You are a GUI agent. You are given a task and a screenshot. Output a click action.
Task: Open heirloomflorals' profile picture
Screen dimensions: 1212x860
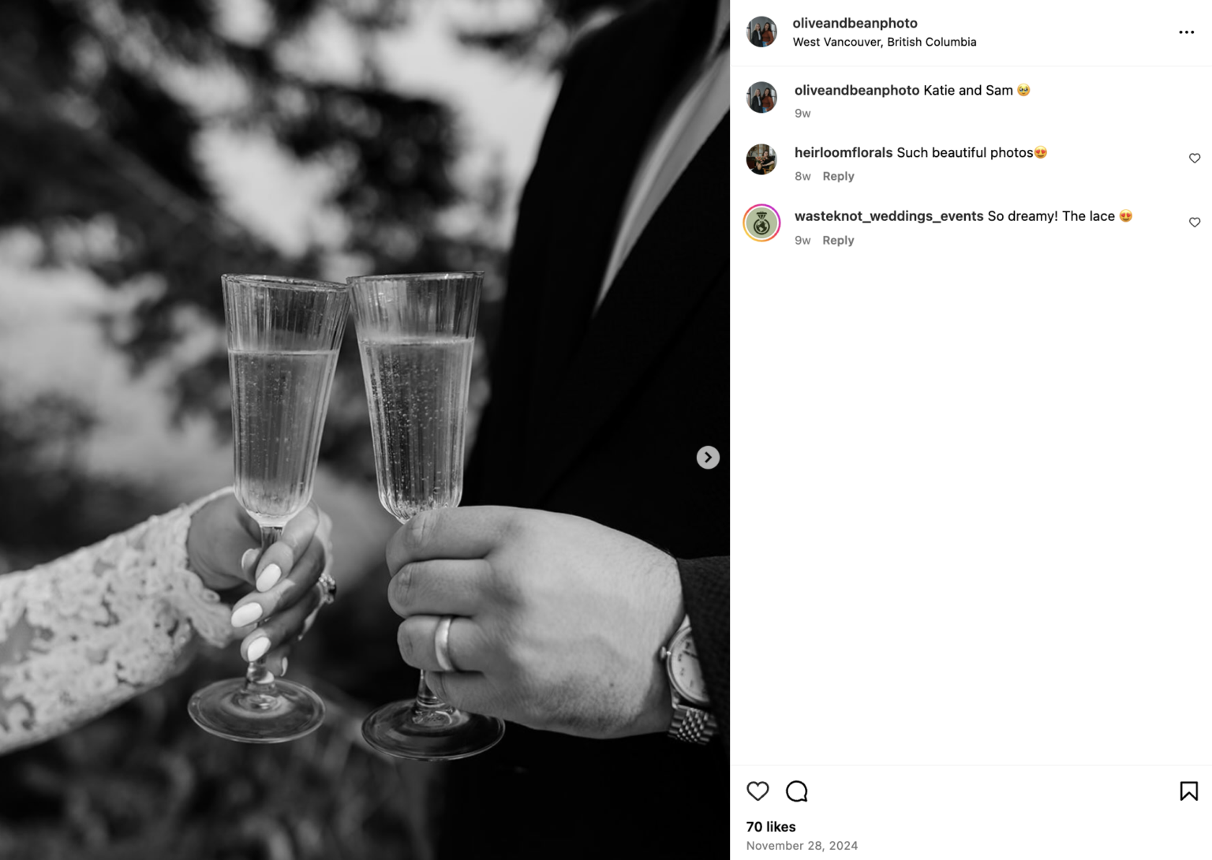[x=761, y=159]
